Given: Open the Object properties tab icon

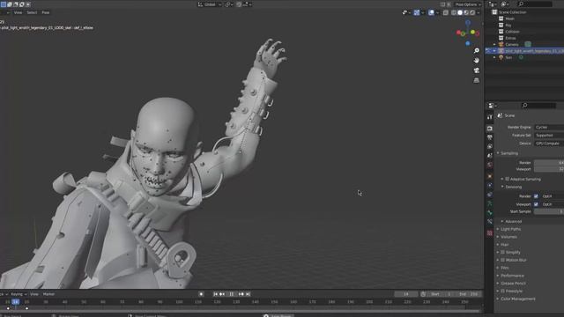Looking at the screenshot, I should pyautogui.click(x=490, y=176).
